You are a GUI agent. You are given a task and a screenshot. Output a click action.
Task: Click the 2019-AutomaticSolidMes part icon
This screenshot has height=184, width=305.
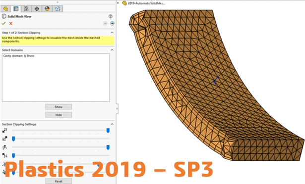124,3
